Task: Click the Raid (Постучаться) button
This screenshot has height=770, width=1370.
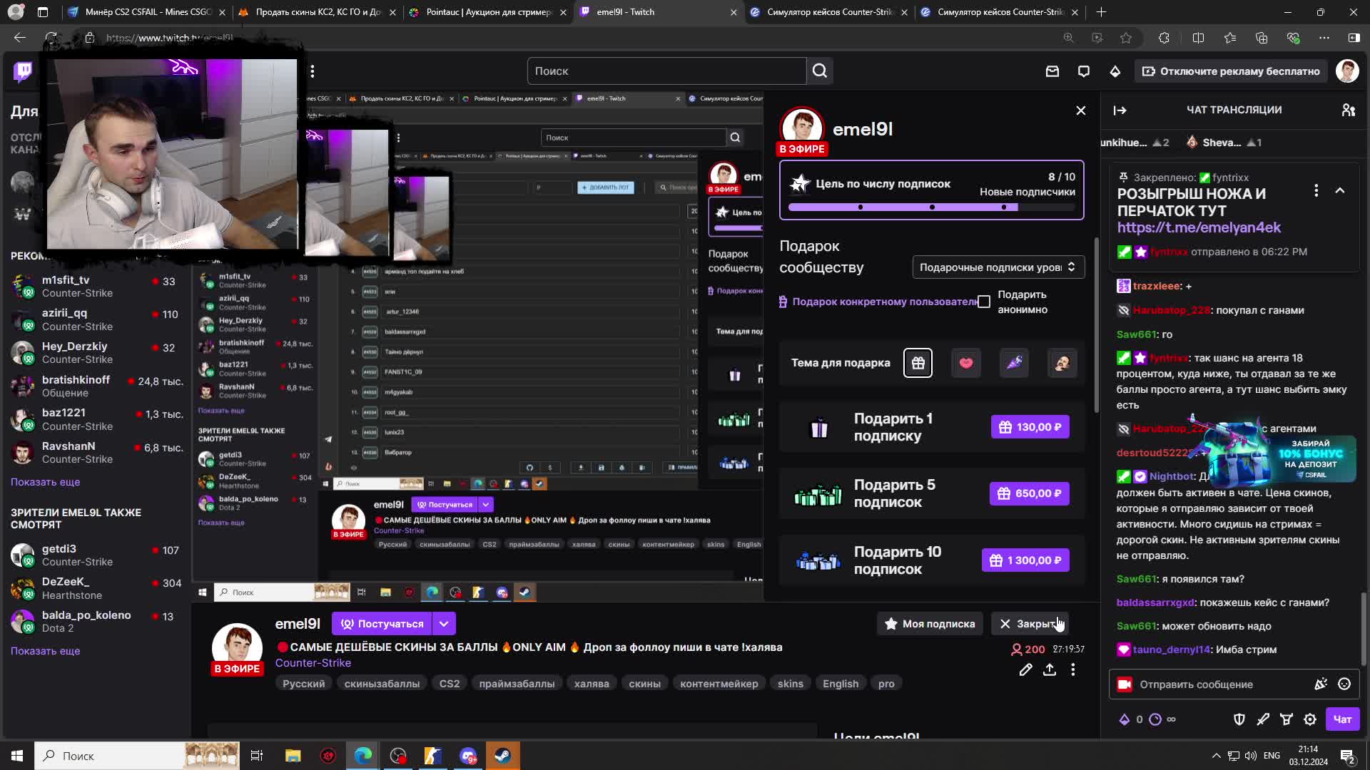Action: (382, 624)
